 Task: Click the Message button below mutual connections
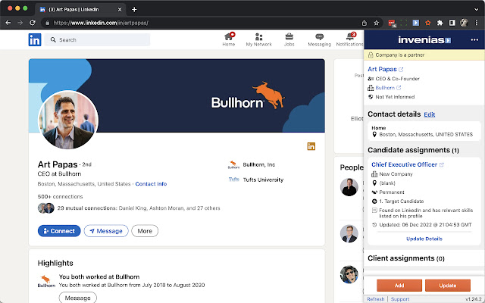pyautogui.click(x=106, y=231)
